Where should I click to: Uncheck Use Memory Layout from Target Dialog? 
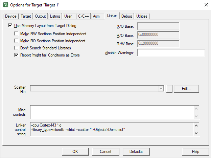coord(10,25)
